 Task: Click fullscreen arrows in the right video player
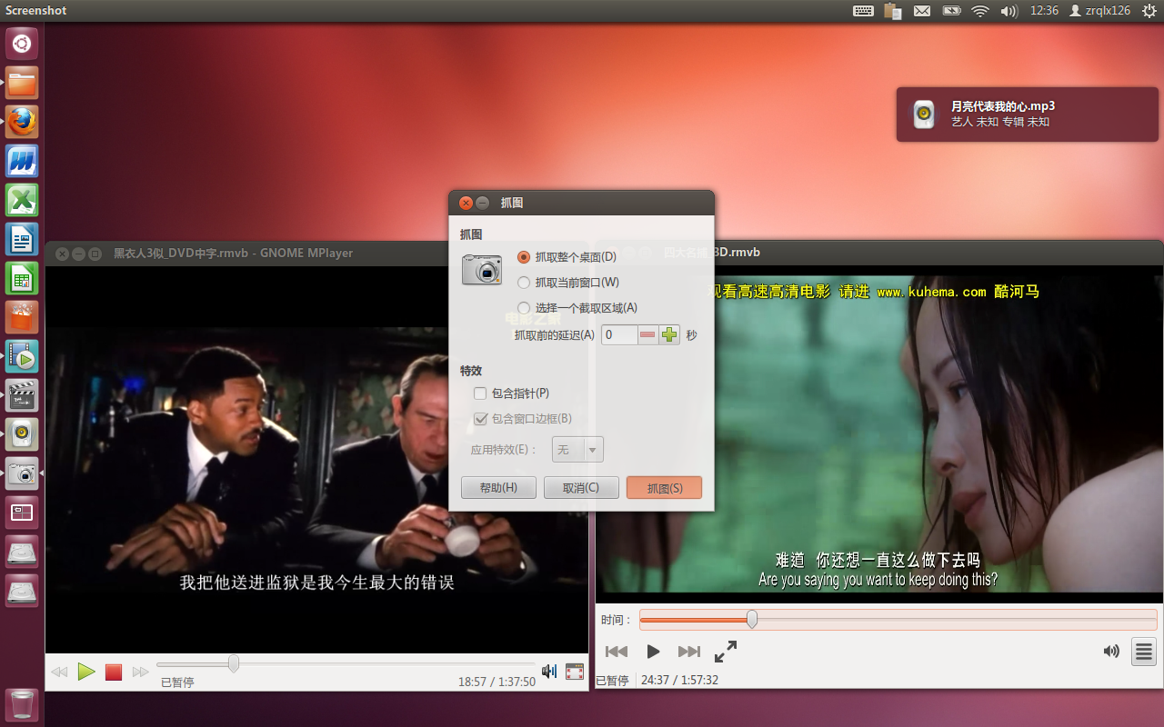click(726, 651)
